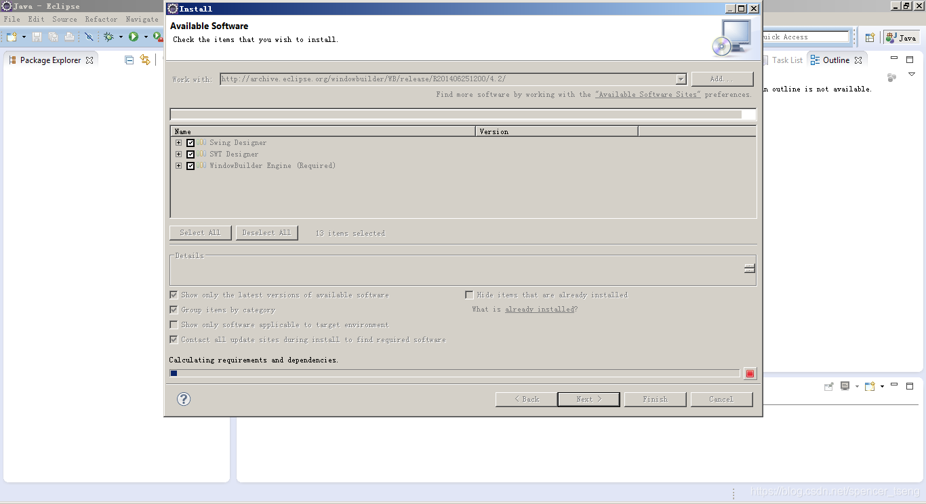Stop the dependency calculation with red button
Viewport: 926px width, 504px height.
point(750,373)
